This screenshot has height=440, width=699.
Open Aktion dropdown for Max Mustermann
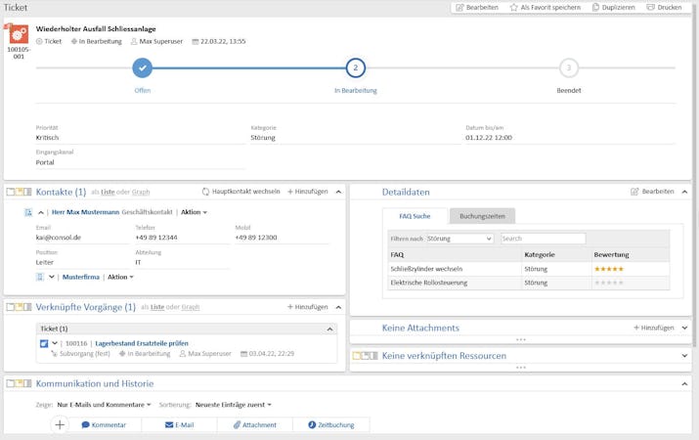coord(194,212)
